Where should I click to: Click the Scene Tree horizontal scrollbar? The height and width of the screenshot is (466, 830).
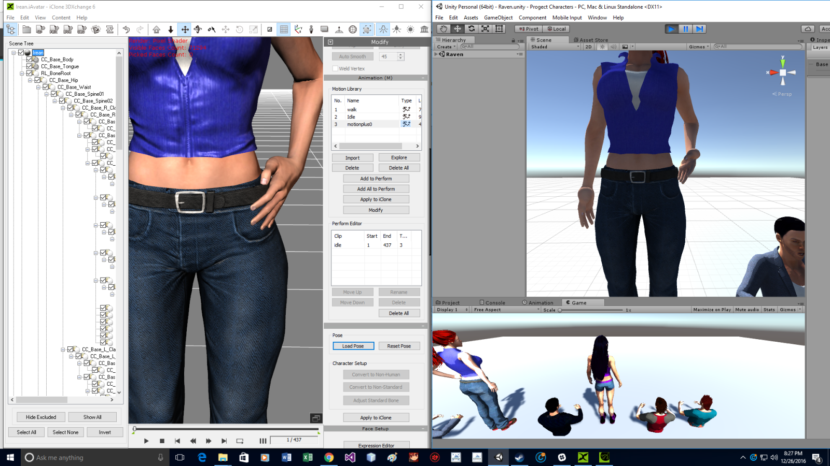[62, 400]
